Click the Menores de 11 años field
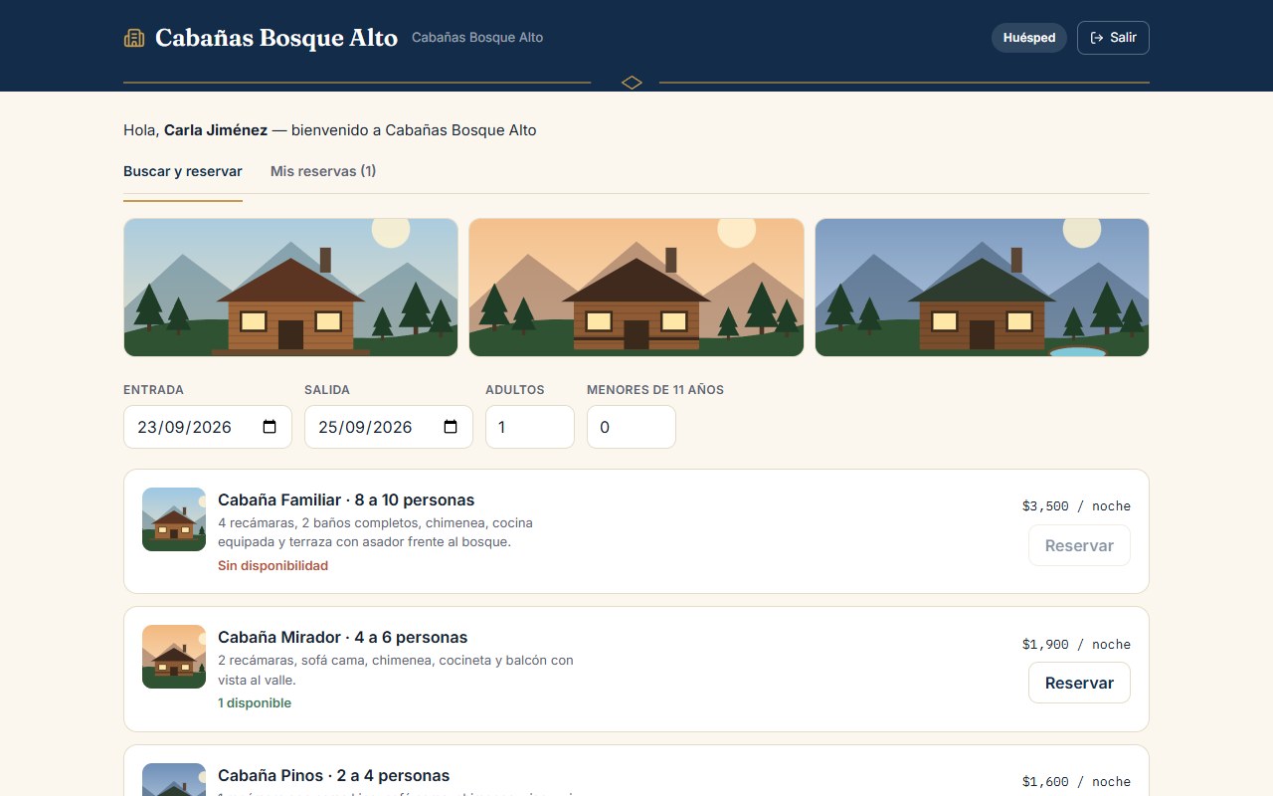Image resolution: width=1273 pixels, height=796 pixels. [x=632, y=427]
